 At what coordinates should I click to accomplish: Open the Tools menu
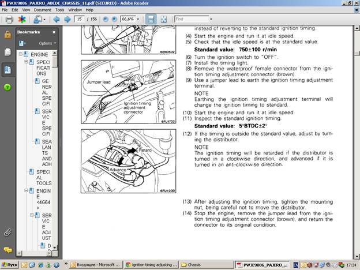tap(59, 10)
